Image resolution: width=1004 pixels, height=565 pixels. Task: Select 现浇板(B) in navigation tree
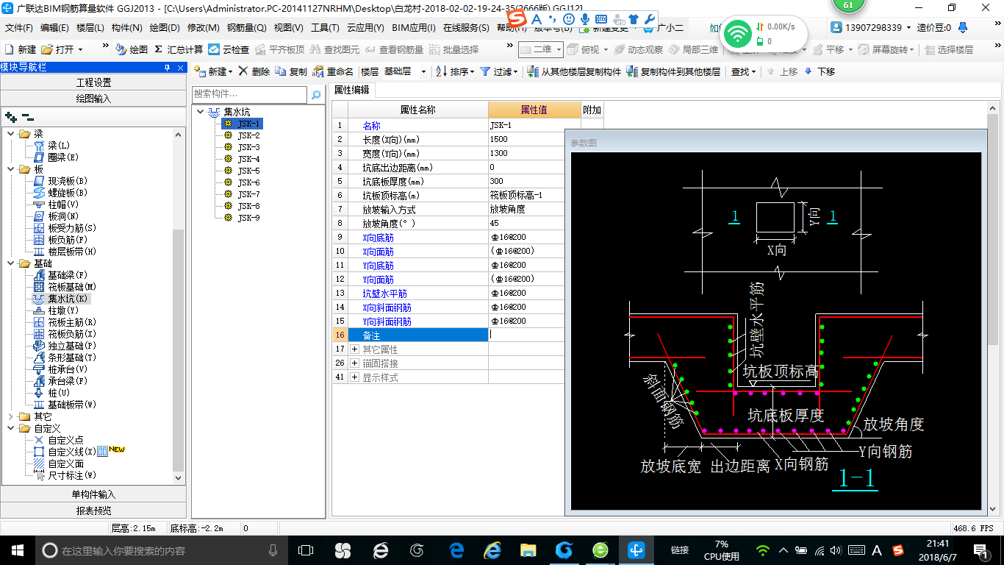(x=68, y=181)
